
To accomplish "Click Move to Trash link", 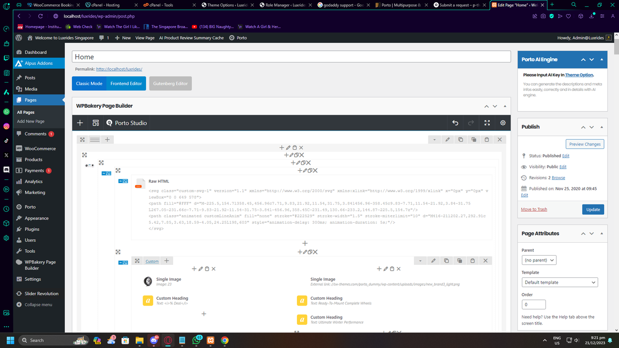I will (x=534, y=209).
